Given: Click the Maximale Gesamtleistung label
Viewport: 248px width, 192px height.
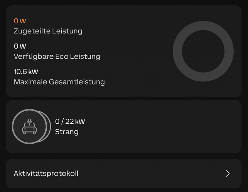Looking at the screenshot, I should point(59,82).
